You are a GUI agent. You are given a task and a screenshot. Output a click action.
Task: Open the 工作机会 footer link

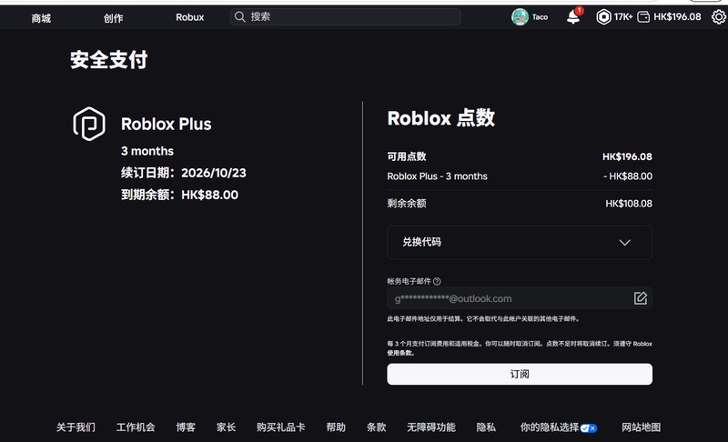coord(135,427)
